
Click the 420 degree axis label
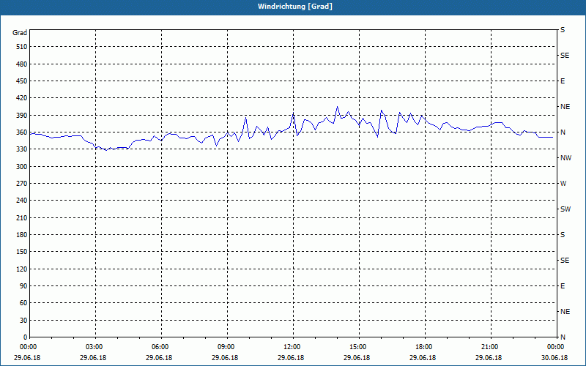point(22,98)
